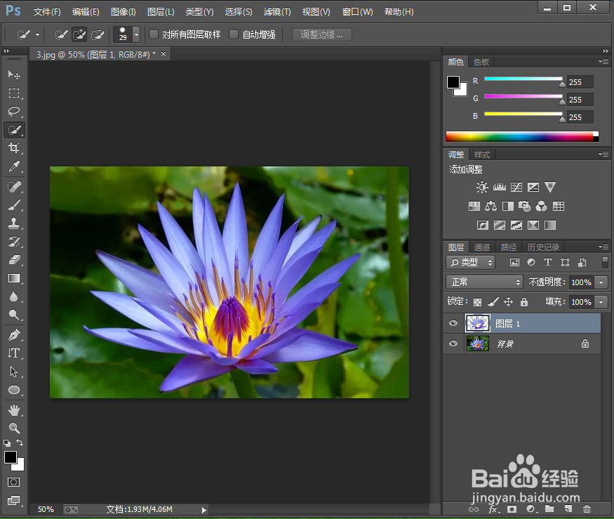
Task: Open the 滤镜(T) menu
Action: [277, 12]
